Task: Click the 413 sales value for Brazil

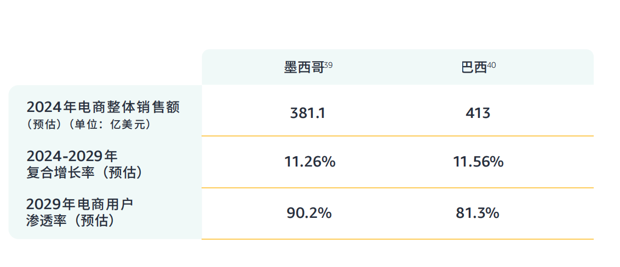Action: click(x=478, y=114)
